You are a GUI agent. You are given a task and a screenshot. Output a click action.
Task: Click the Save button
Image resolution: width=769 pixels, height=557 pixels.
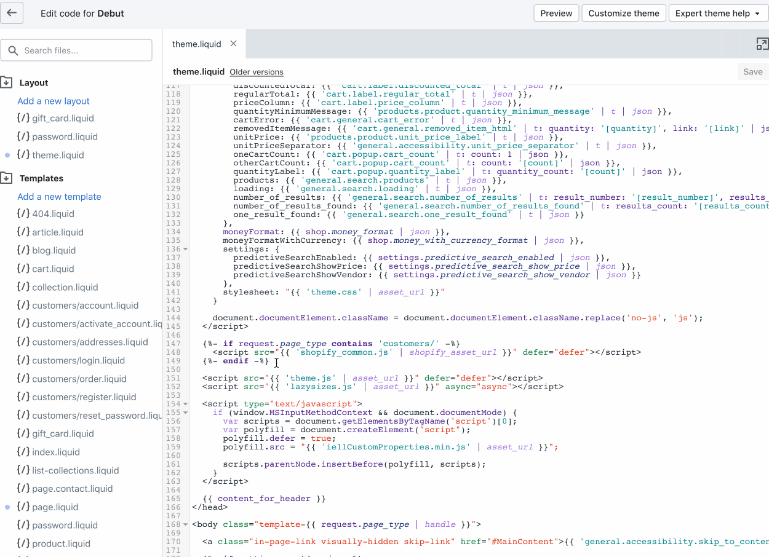[752, 72]
